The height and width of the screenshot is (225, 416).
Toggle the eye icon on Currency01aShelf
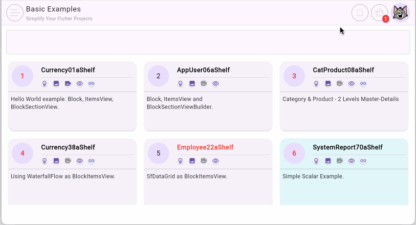tap(80, 84)
